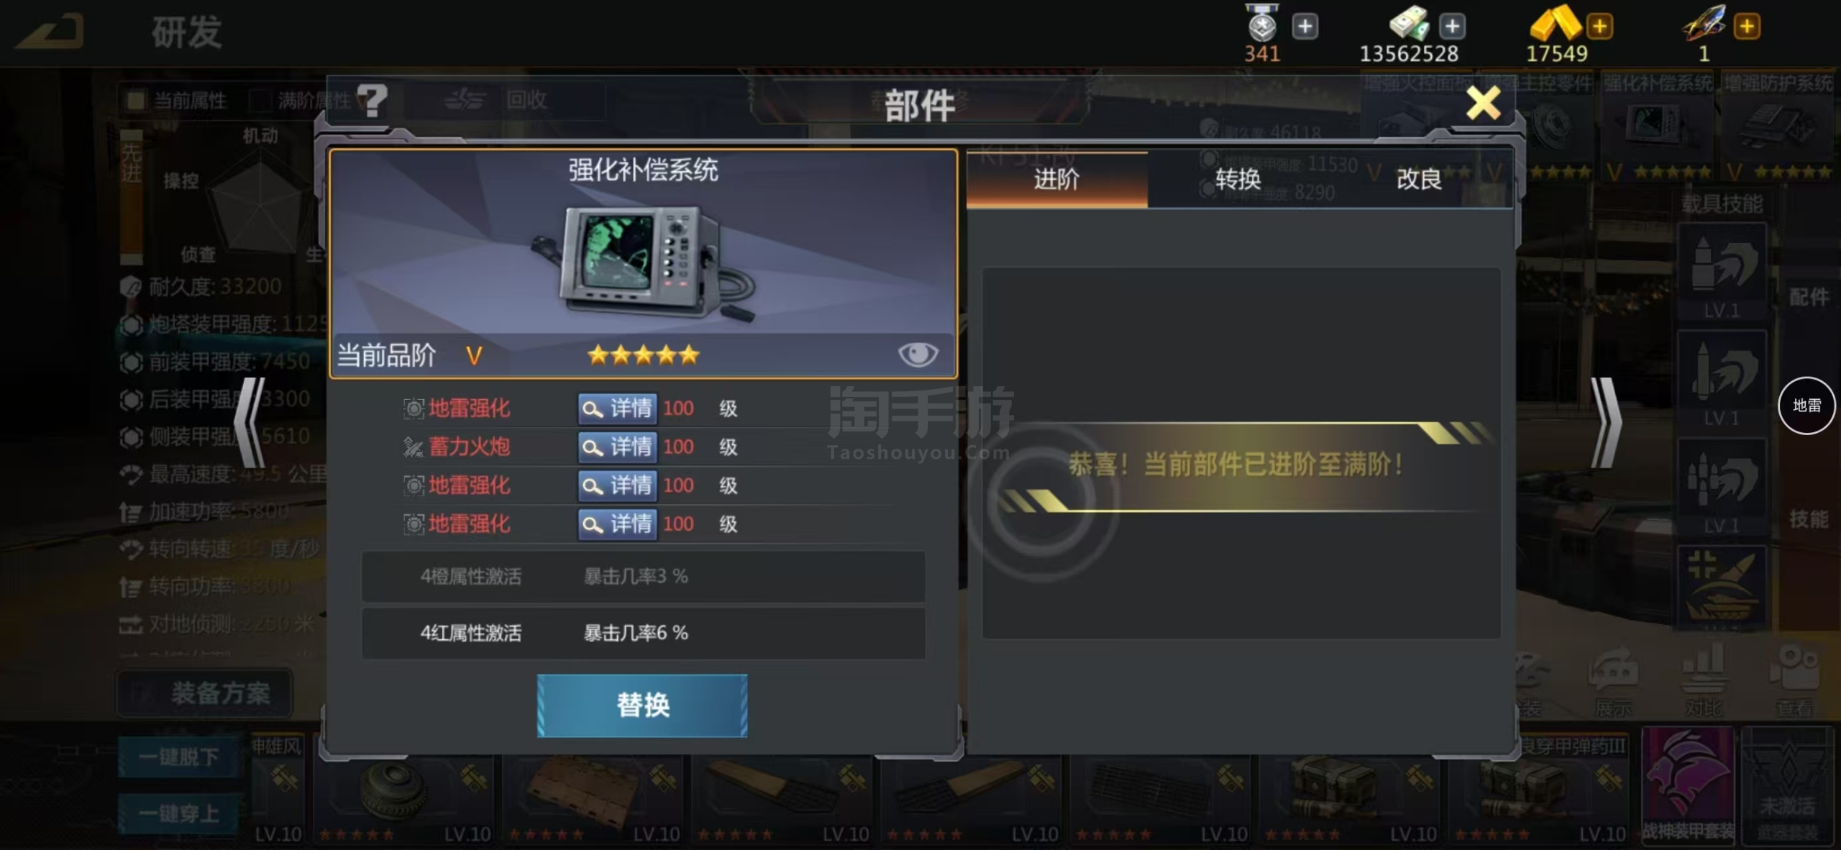
Task: Show next part with right chevron arrow
Action: click(x=1605, y=424)
